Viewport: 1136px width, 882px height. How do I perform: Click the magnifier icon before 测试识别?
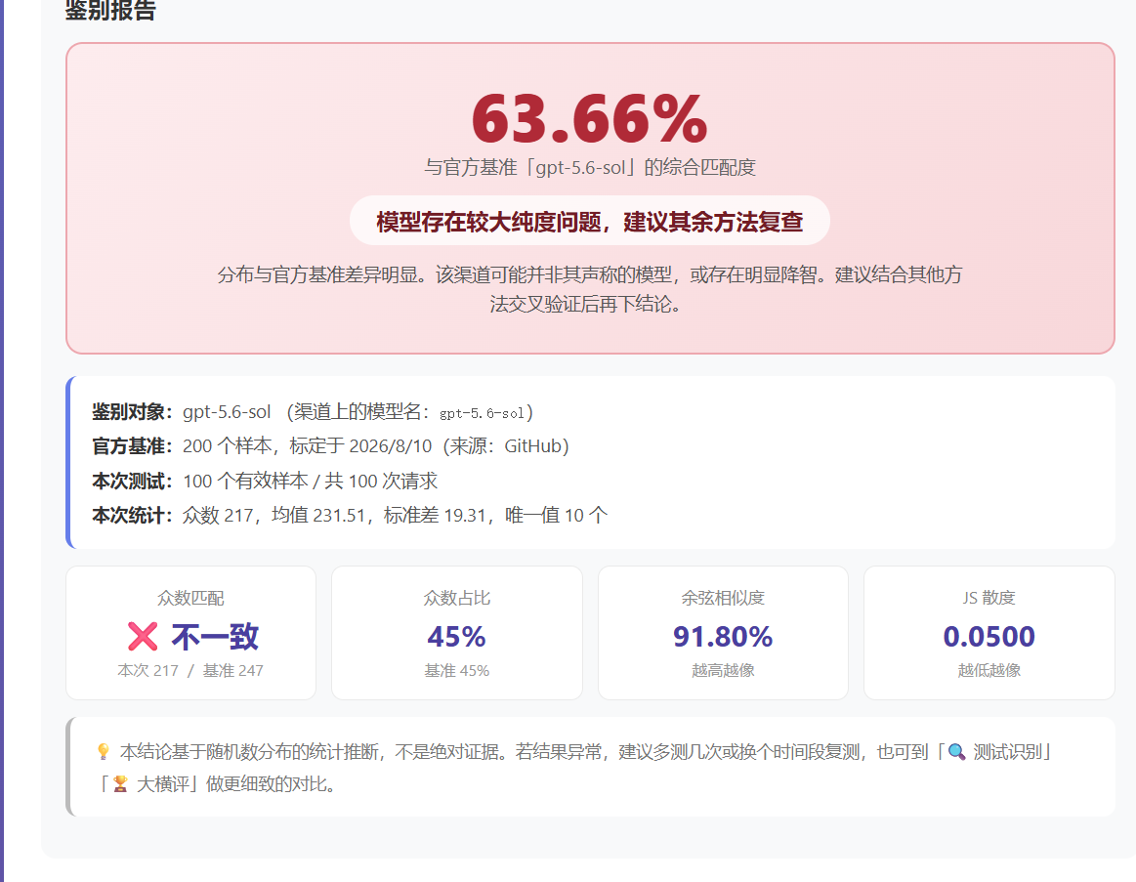[956, 751]
